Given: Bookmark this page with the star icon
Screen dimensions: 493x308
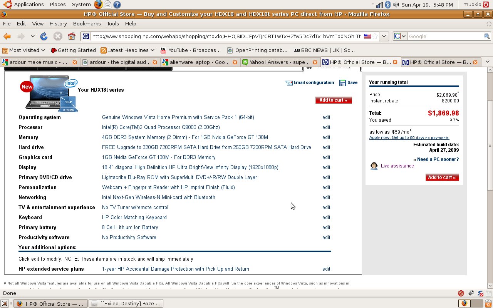Looking at the screenshot, I should coord(375,36).
